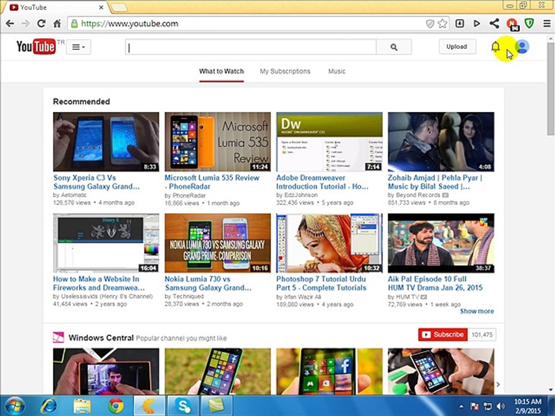Show hidden system tray icons
The image size is (555, 416).
(x=461, y=406)
